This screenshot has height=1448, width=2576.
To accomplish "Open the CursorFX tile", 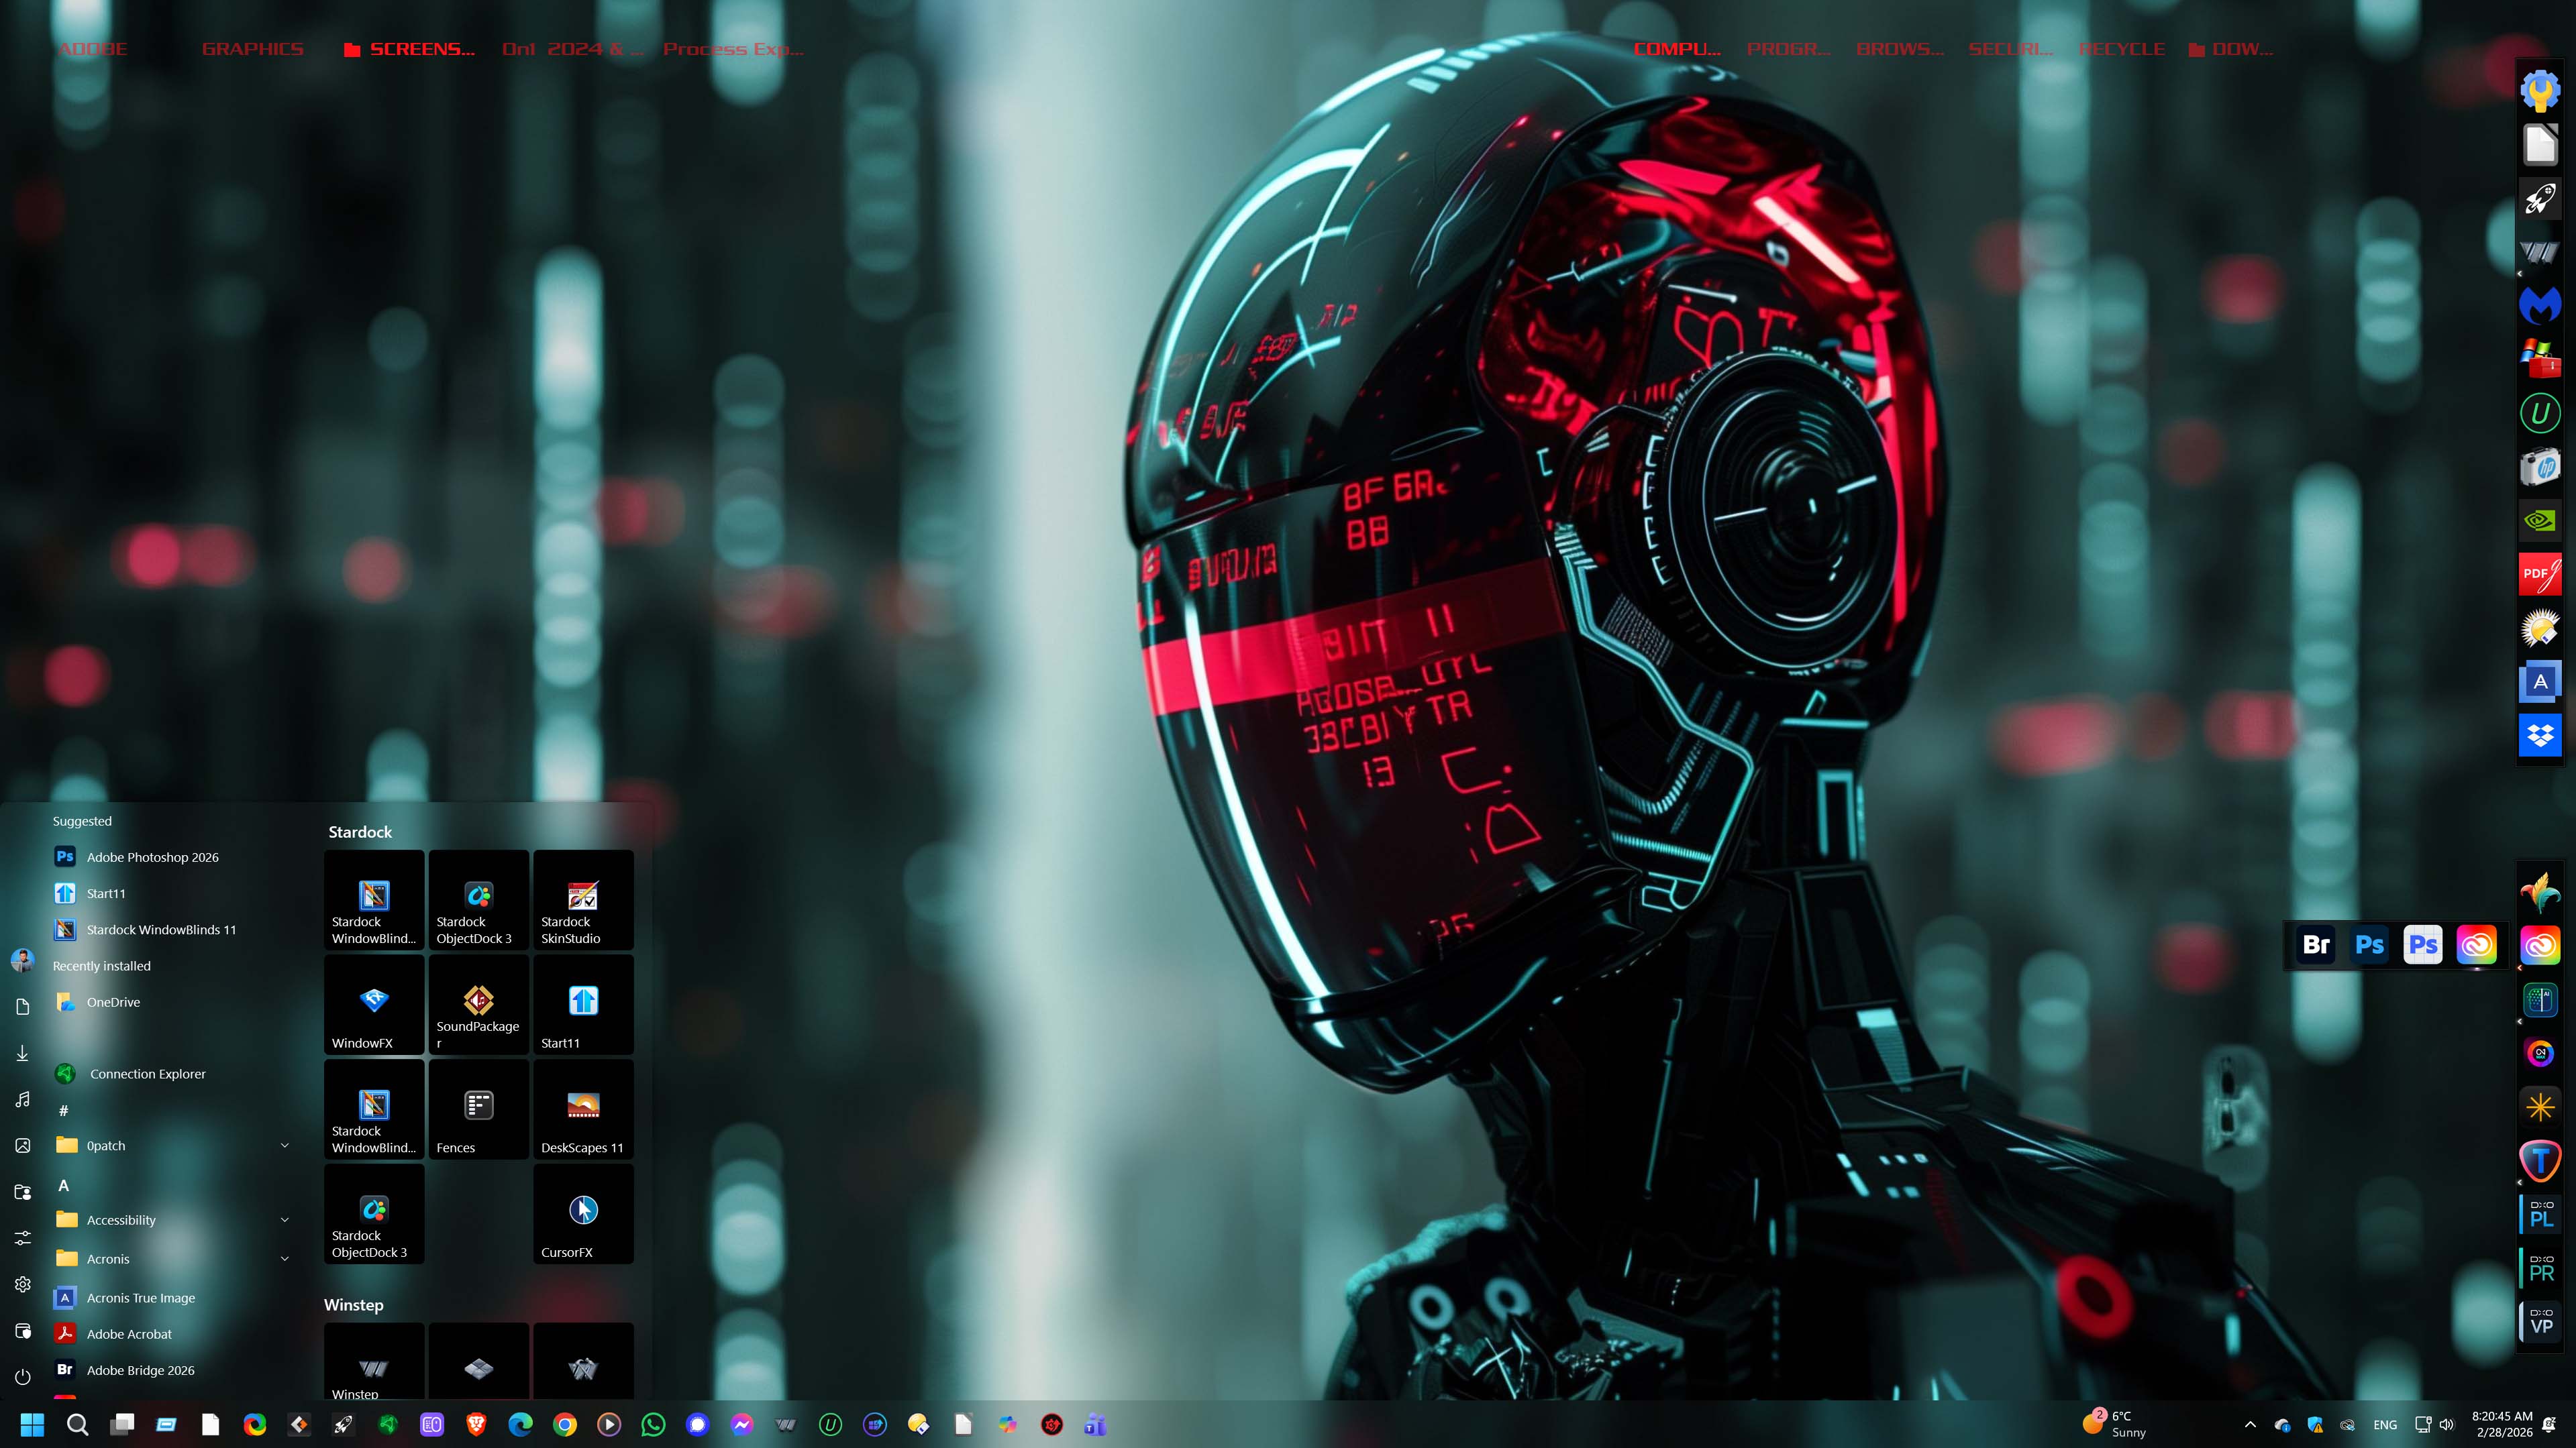I will (583, 1215).
